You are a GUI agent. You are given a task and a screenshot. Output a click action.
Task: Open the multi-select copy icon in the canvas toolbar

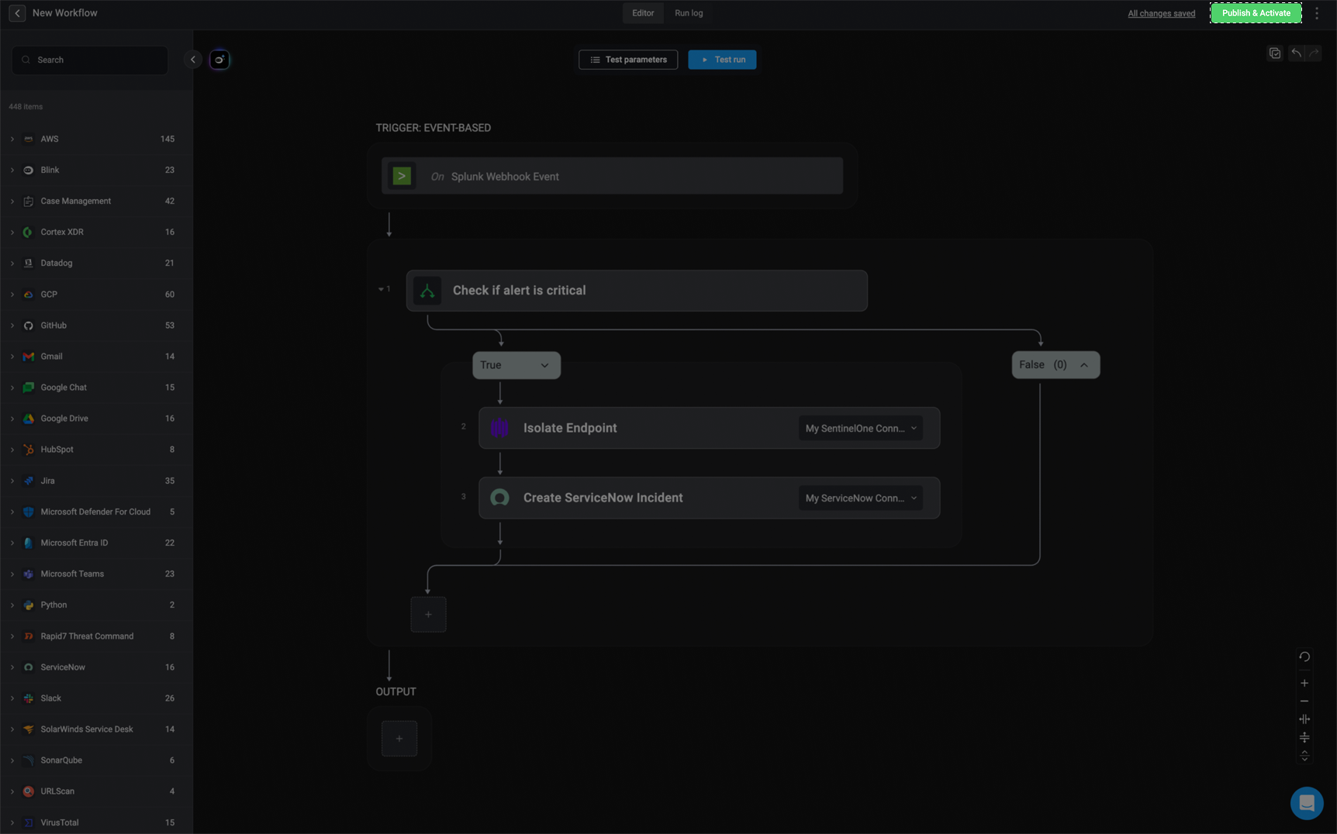(x=1275, y=53)
